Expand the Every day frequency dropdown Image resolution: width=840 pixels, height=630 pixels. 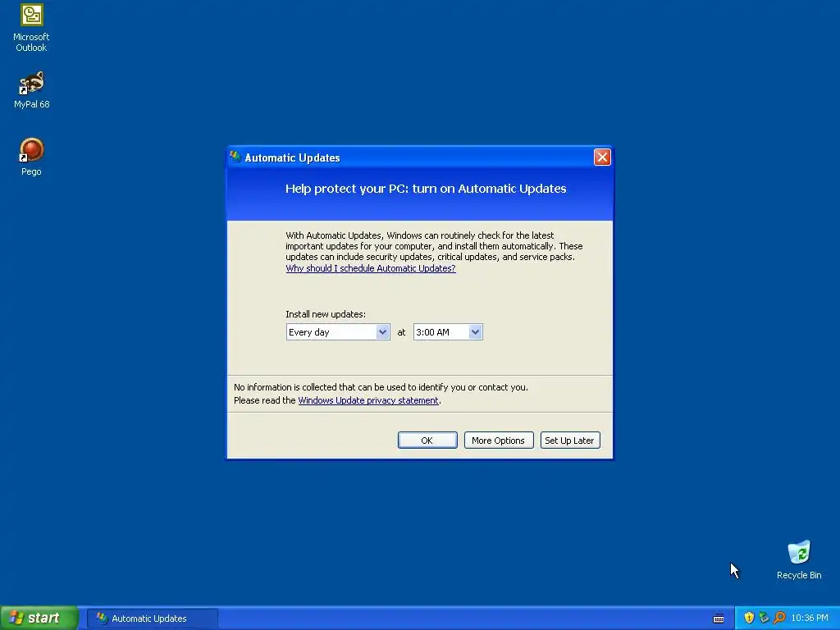[382, 332]
